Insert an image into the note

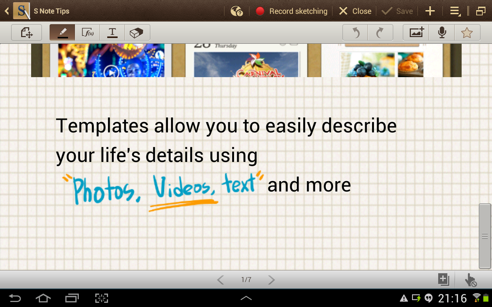[416, 33]
